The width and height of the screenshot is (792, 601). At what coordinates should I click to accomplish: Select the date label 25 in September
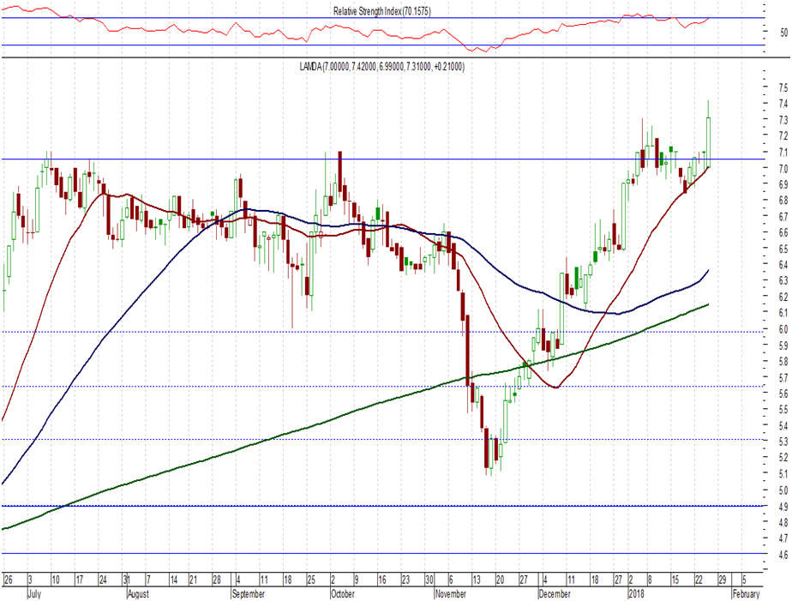coord(311,580)
